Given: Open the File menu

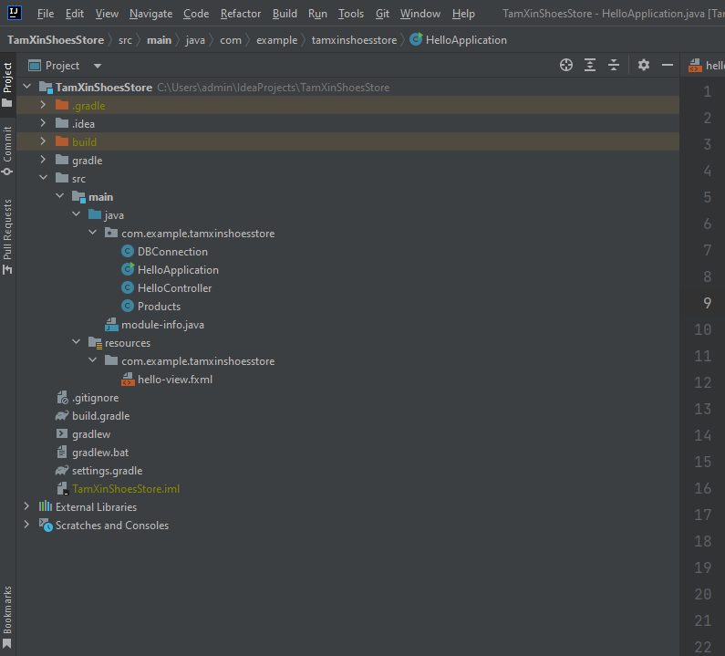Looking at the screenshot, I should point(46,14).
